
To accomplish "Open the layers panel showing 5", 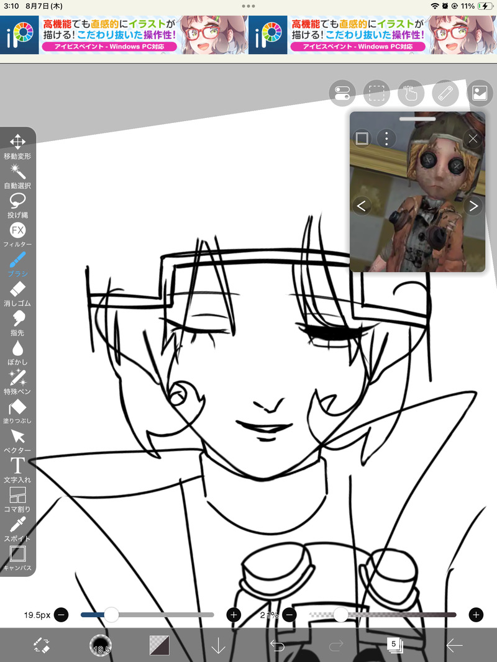I will point(395,645).
